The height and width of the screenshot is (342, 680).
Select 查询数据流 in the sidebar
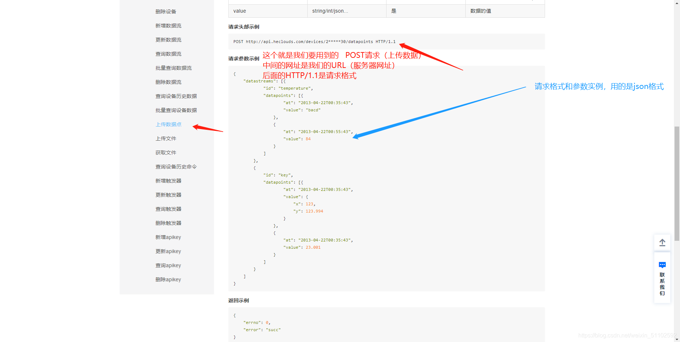[168, 54]
